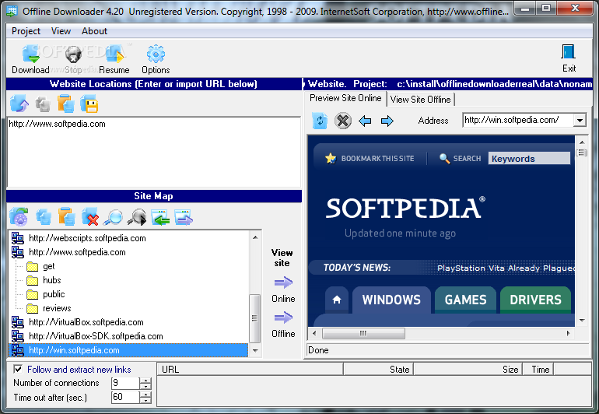The width and height of the screenshot is (599, 414).
Task: Click the browser stop X icon in preview
Action: 343,121
